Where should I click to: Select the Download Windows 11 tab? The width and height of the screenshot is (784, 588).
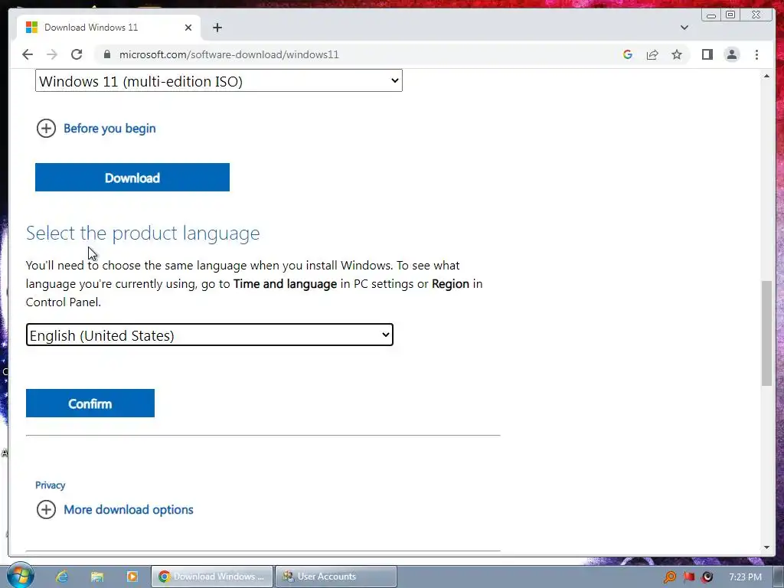(x=109, y=28)
